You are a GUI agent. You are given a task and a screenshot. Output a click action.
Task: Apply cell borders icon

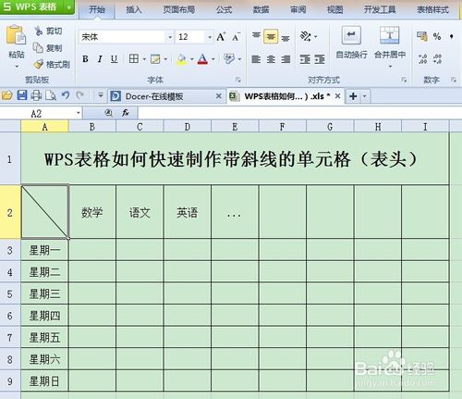tap(134, 58)
